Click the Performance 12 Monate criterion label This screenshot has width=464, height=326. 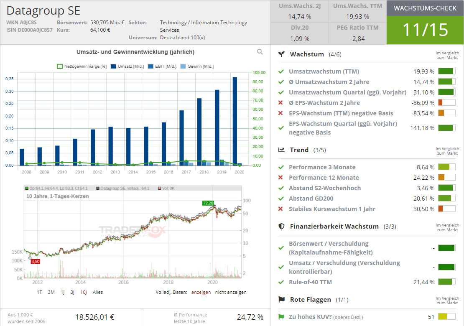pyautogui.click(x=324, y=178)
